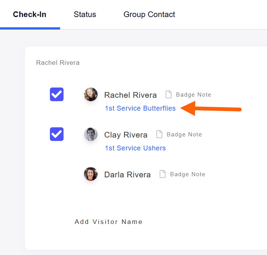Click Rachel Rivera's name next to her photo
The width and height of the screenshot is (267, 255).
coord(130,95)
